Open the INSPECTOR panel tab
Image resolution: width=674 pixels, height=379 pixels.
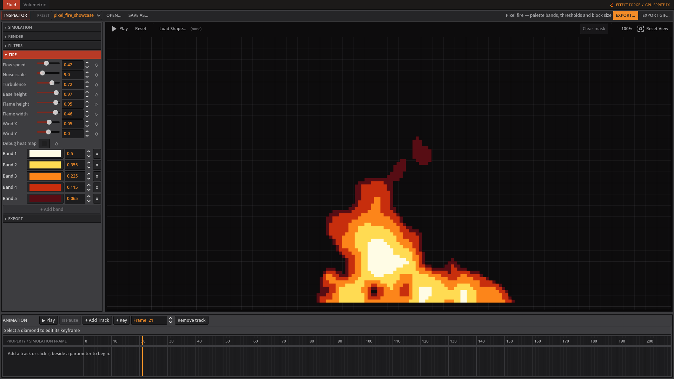(x=15, y=15)
